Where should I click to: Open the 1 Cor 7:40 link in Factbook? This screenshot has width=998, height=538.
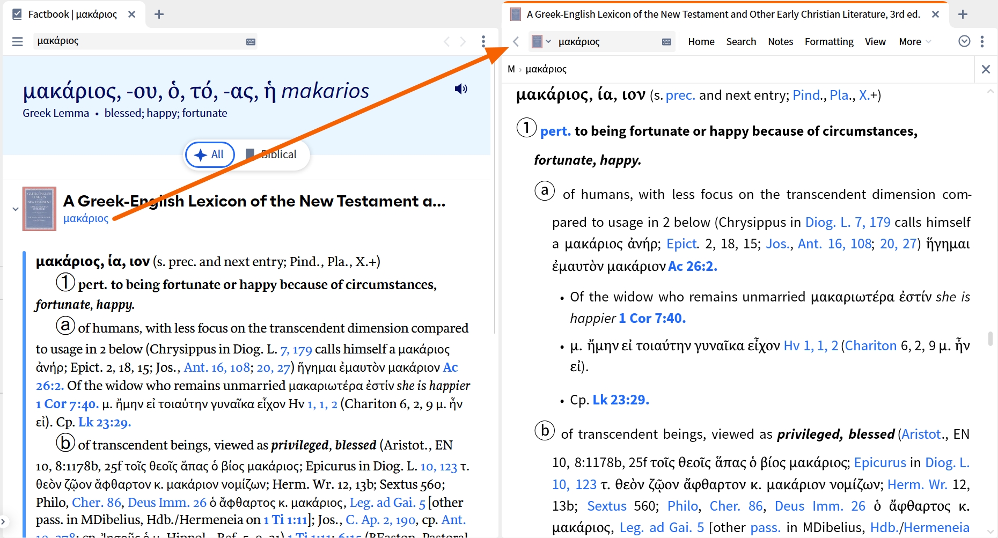67,404
